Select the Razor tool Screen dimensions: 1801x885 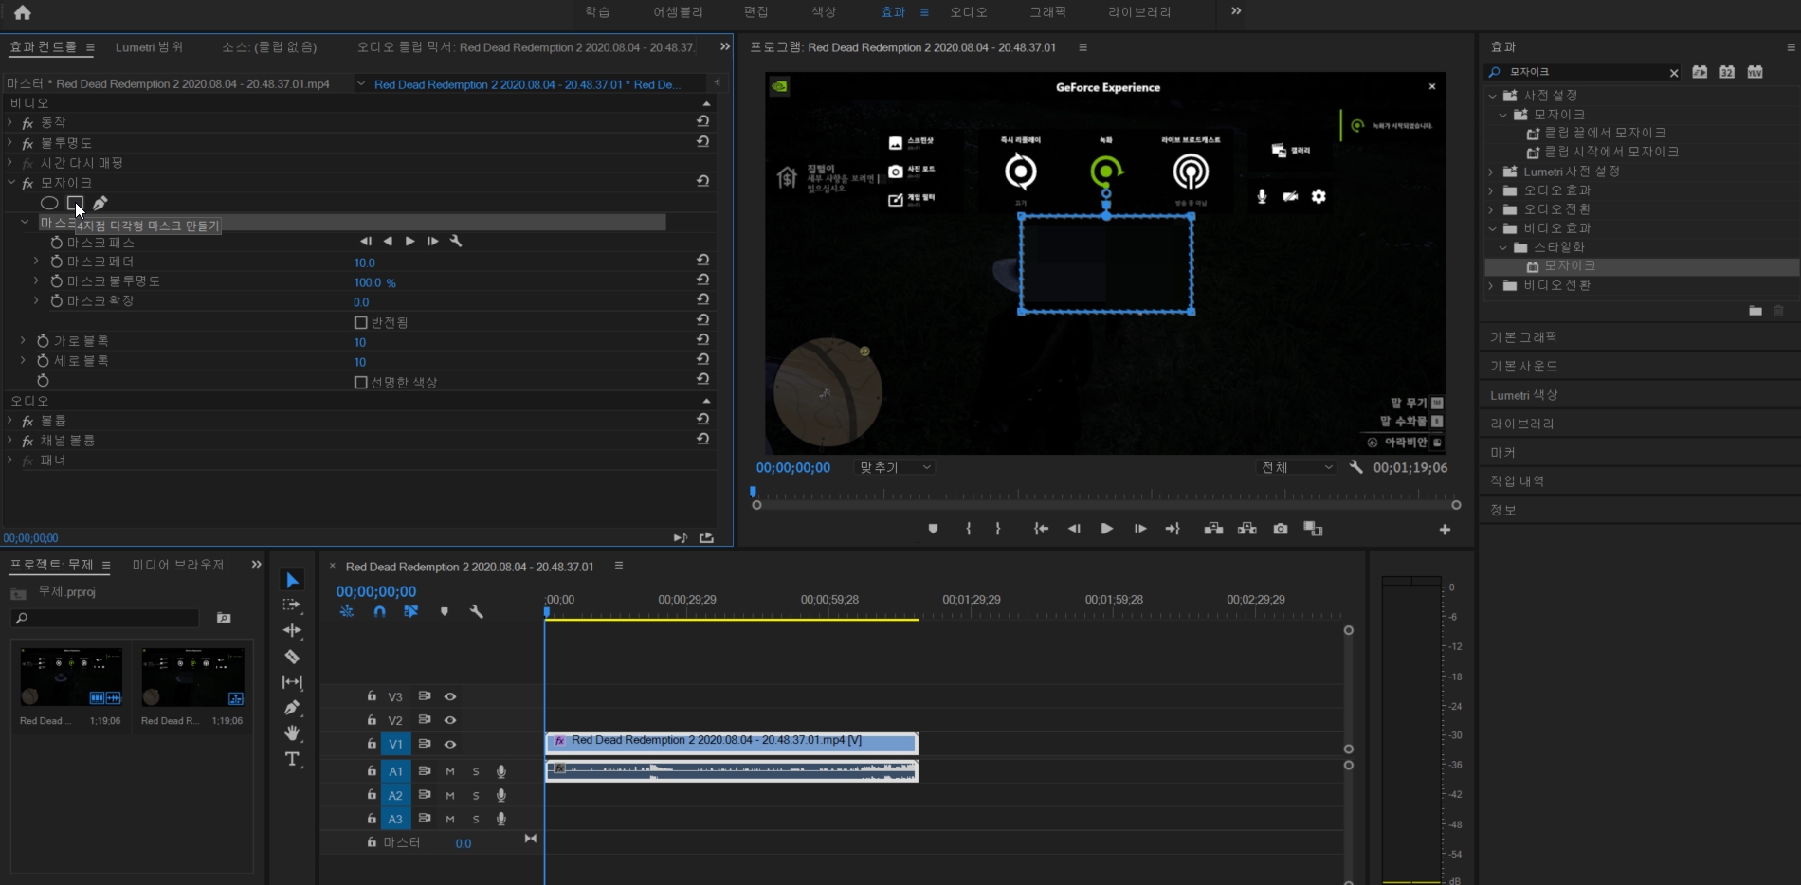(292, 657)
